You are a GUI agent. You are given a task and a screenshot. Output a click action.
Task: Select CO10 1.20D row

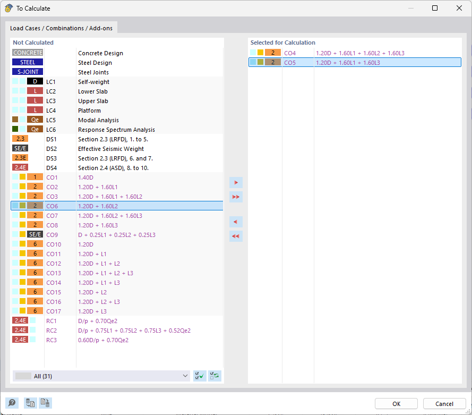coord(117,244)
